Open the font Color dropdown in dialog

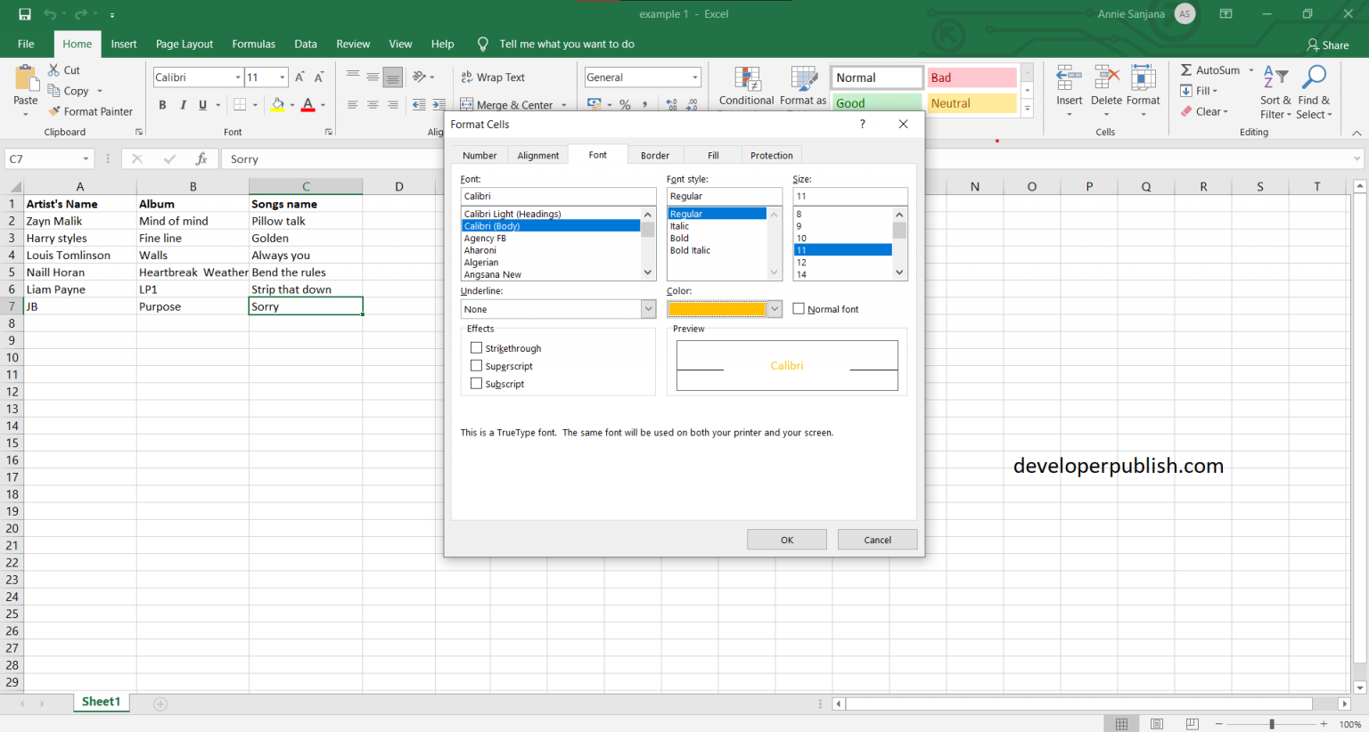(x=774, y=308)
